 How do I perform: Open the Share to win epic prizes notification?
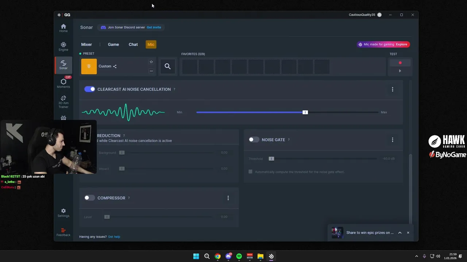370,233
